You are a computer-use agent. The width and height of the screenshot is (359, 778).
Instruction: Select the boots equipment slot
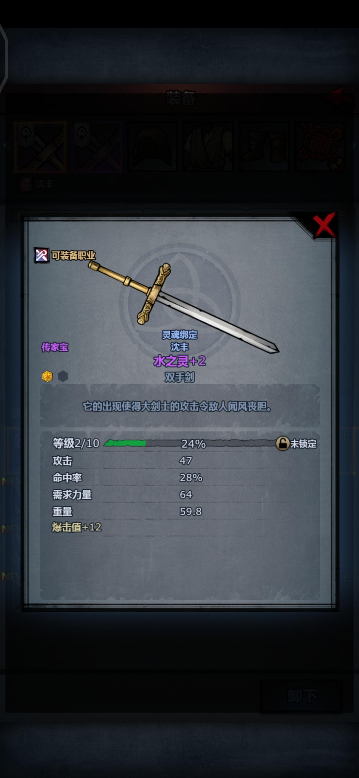pyautogui.click(x=264, y=147)
